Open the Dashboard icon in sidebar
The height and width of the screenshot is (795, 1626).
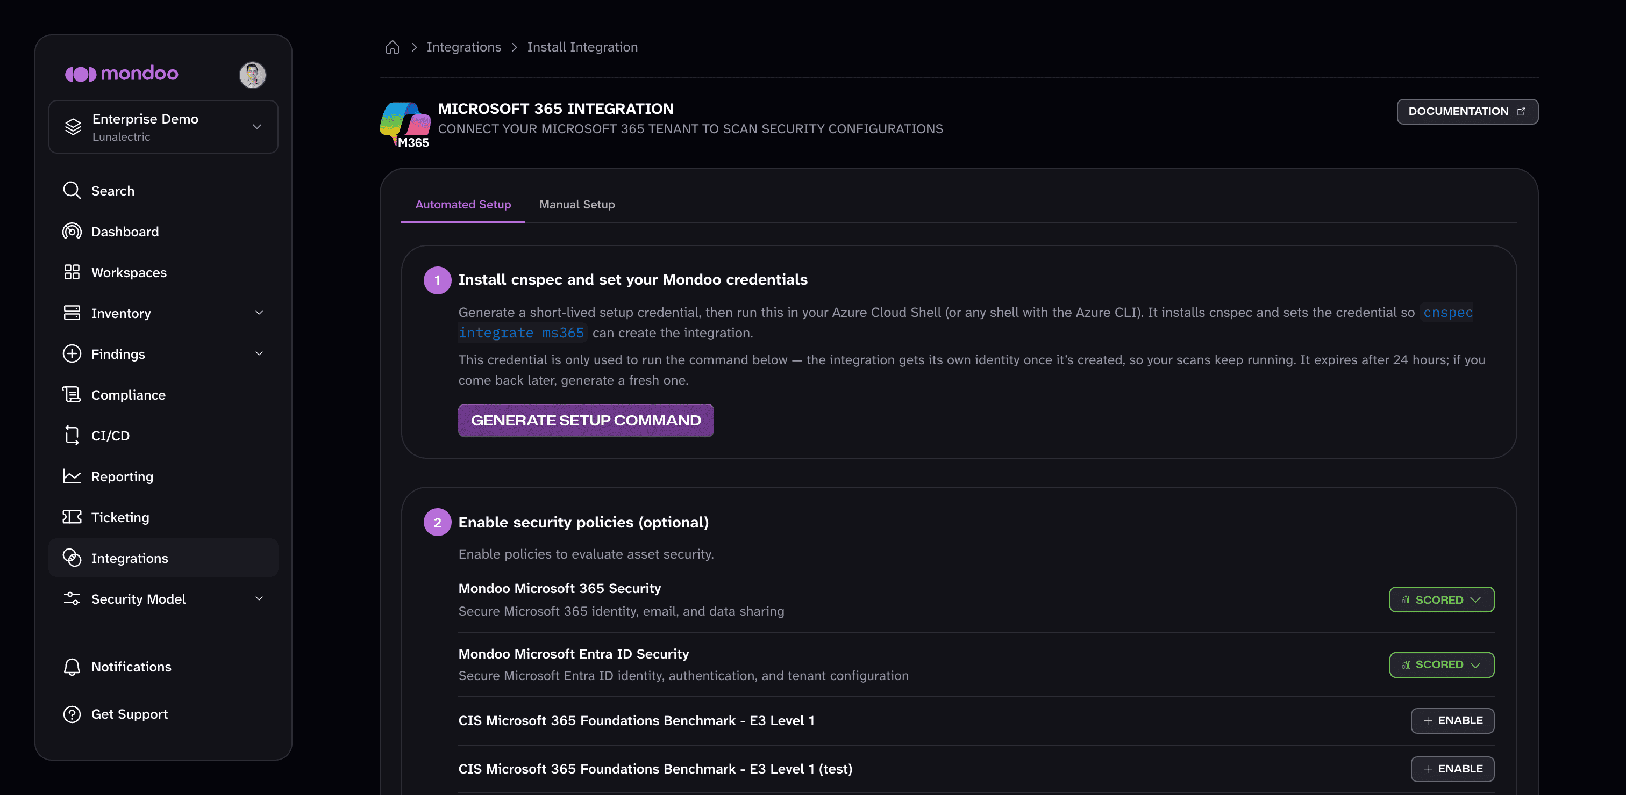(72, 232)
